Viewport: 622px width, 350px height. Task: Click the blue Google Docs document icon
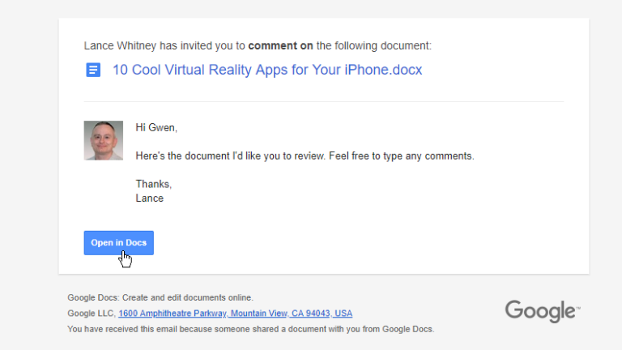tap(93, 70)
